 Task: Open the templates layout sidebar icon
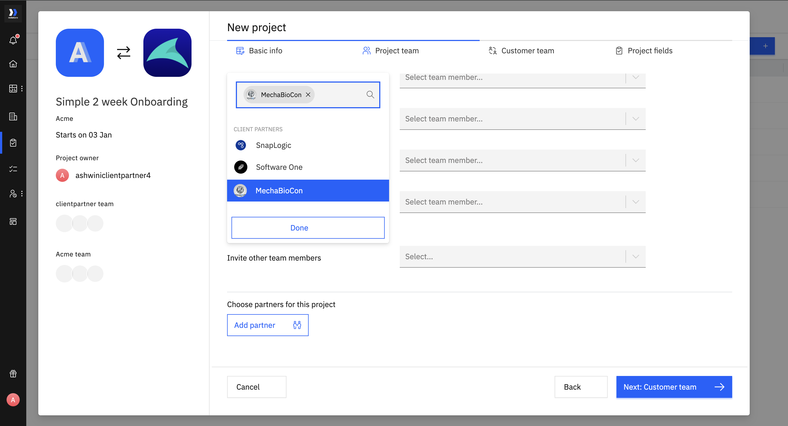(x=13, y=221)
